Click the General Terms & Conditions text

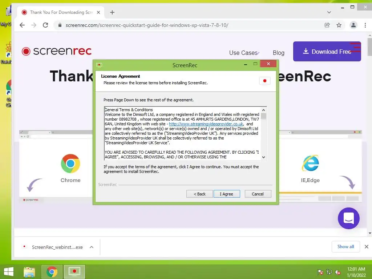pyautogui.click(x=129, y=110)
